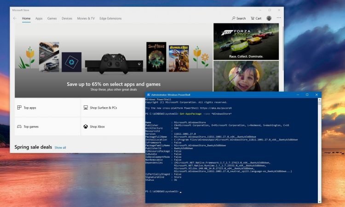This screenshot has height=207, width=345.
Task: Click the PowerShell window vertical scrollbar
Action: click(317, 147)
